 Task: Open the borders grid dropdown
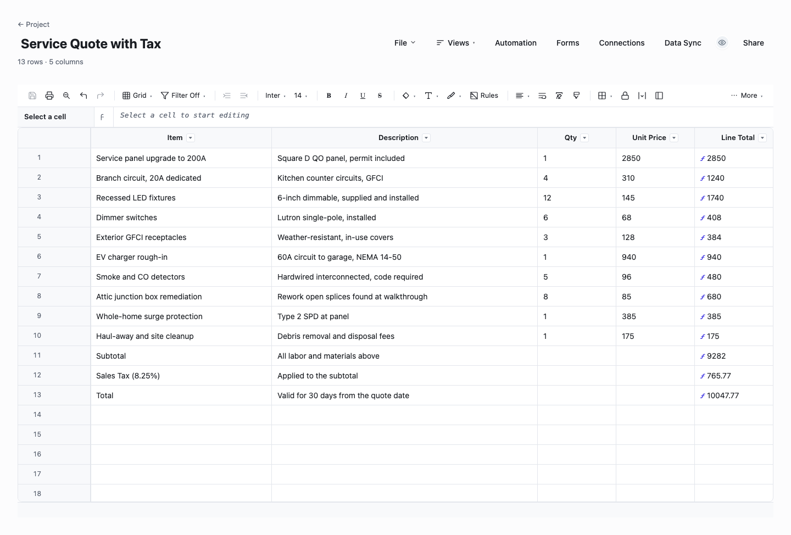pyautogui.click(x=605, y=96)
